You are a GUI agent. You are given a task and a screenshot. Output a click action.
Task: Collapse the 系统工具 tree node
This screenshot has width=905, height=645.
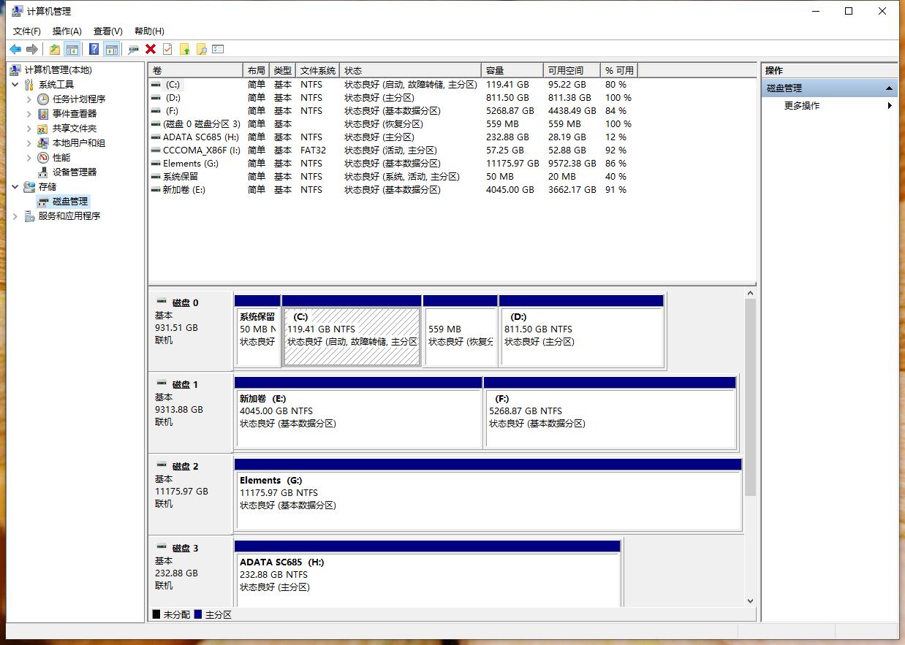coord(15,85)
